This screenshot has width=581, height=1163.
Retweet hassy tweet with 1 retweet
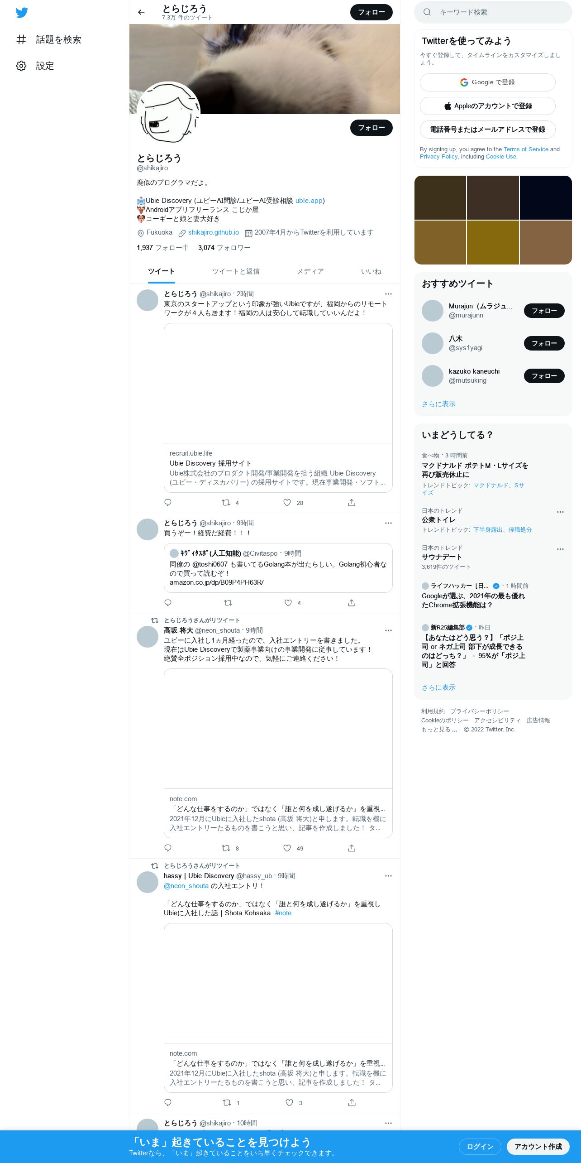coord(227,1103)
